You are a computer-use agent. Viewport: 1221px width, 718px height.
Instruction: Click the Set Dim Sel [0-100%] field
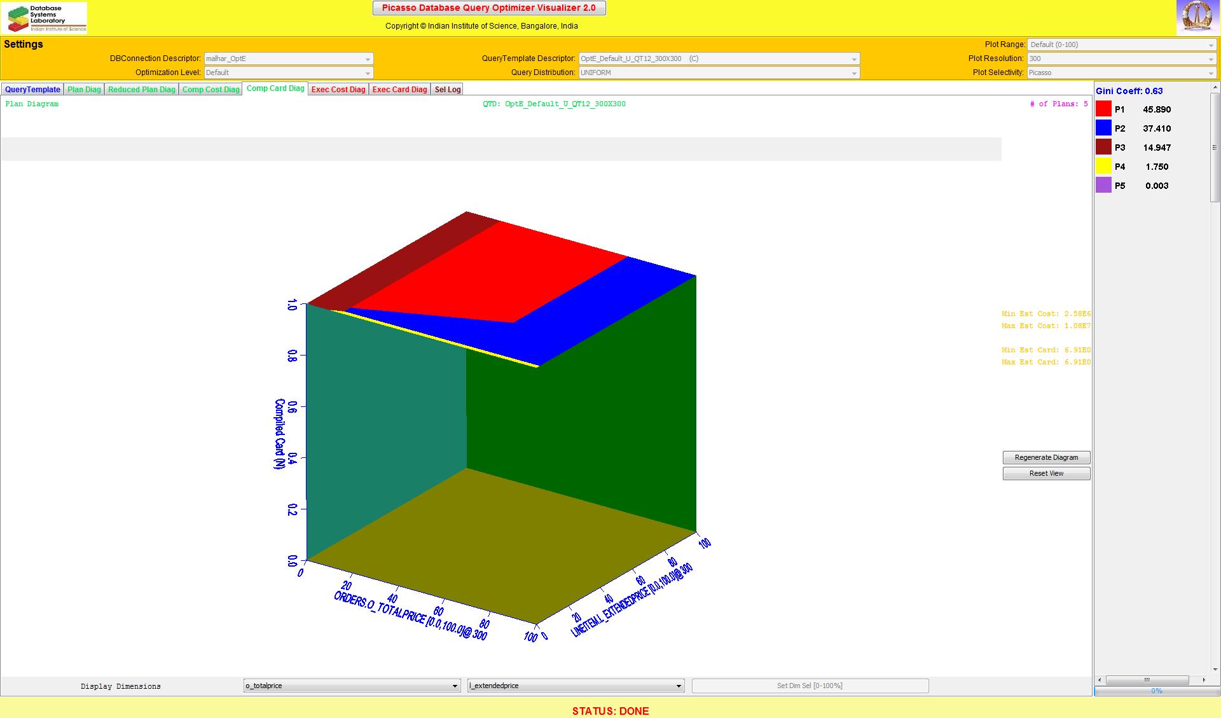(810, 686)
